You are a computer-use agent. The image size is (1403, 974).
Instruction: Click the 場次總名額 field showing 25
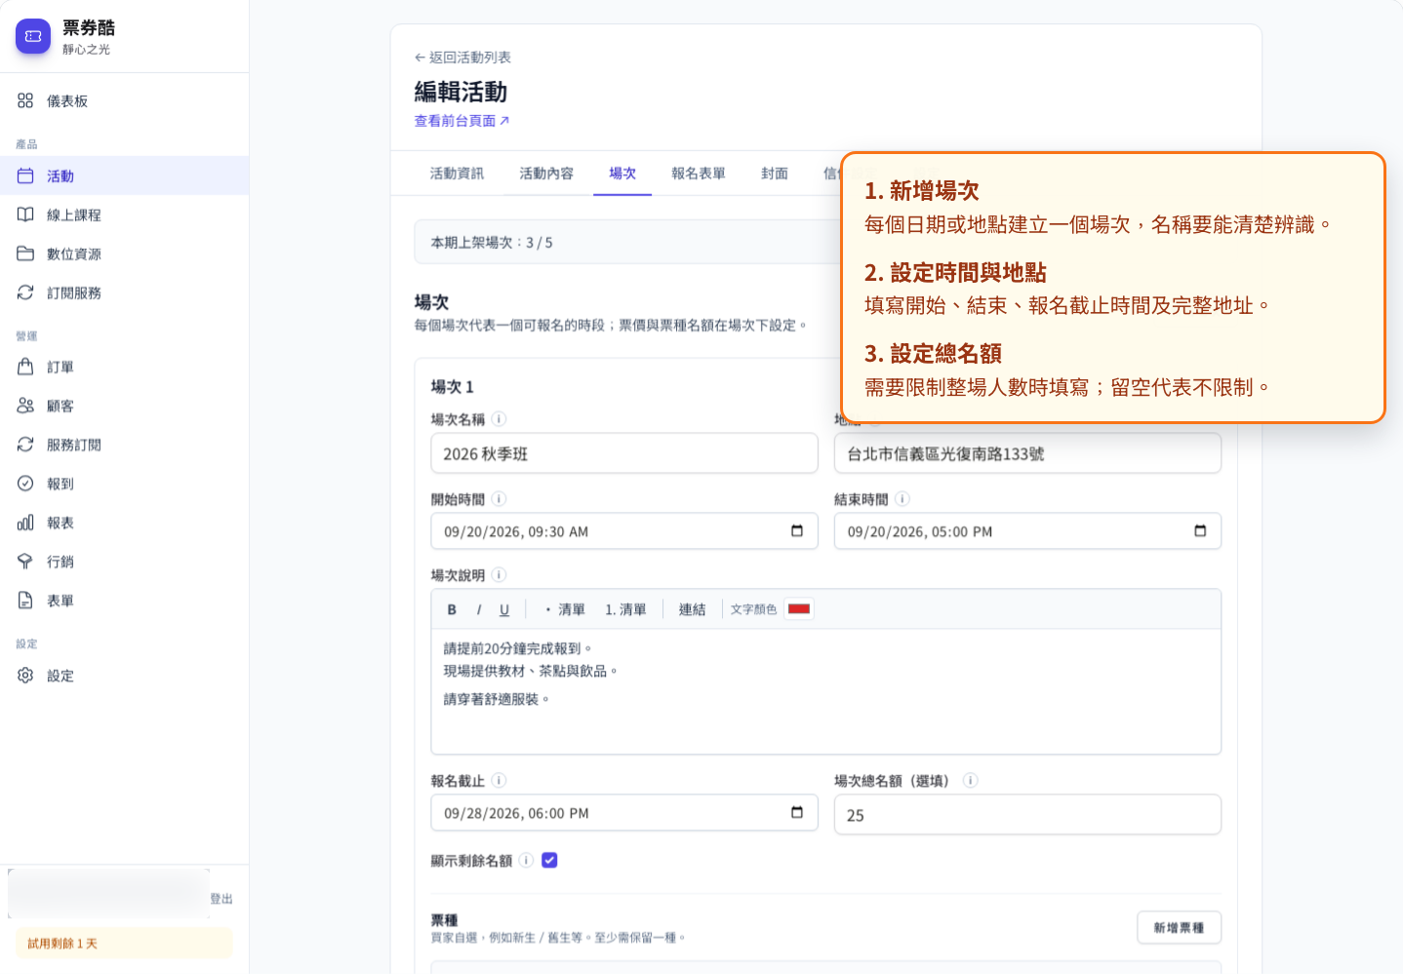tap(1027, 815)
